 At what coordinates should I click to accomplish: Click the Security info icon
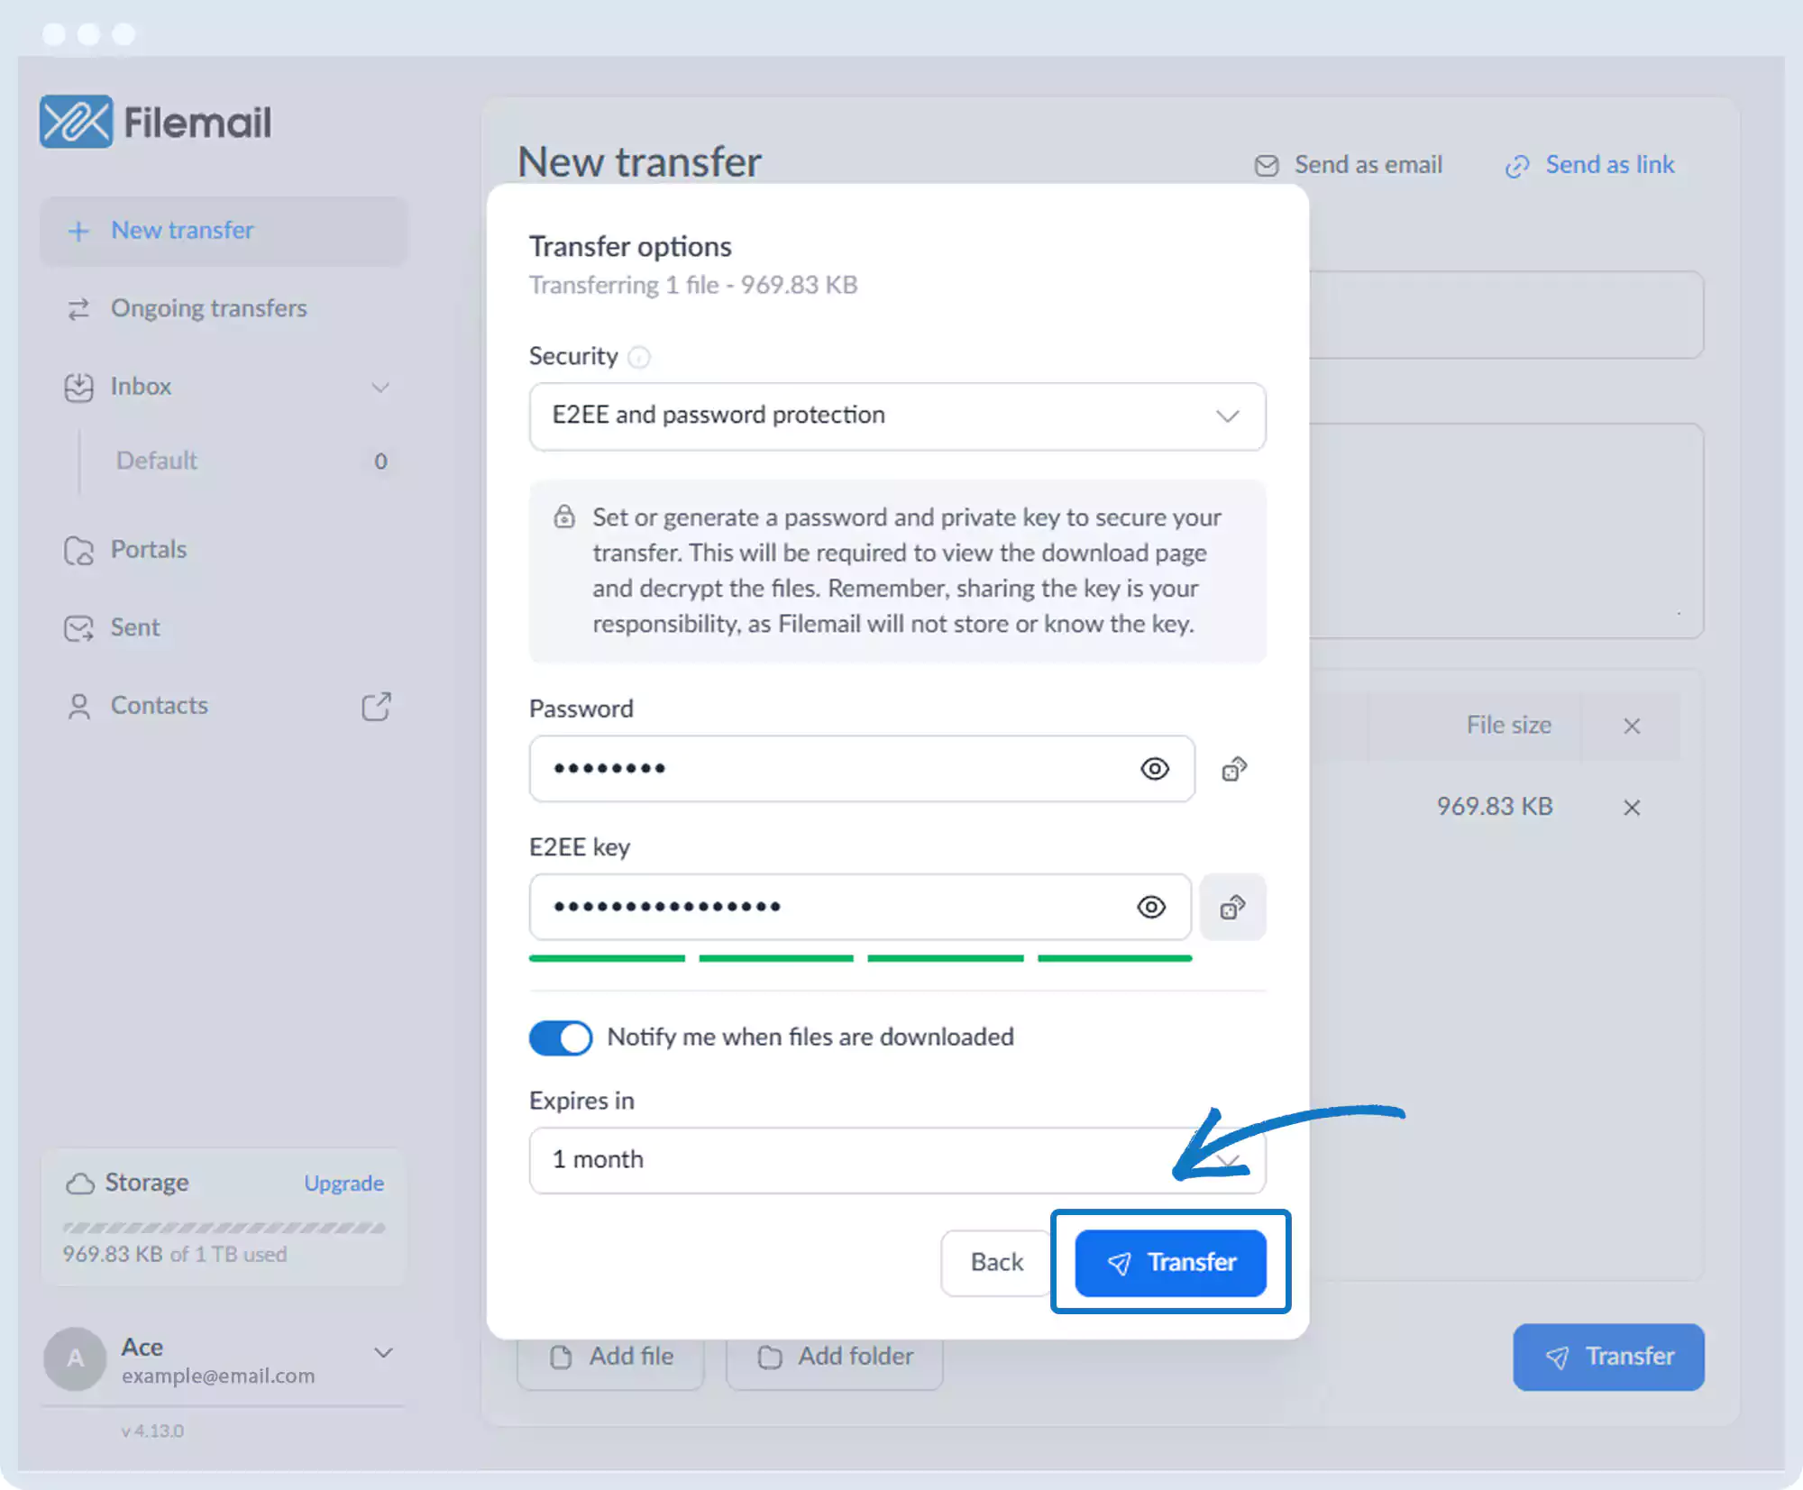click(638, 358)
